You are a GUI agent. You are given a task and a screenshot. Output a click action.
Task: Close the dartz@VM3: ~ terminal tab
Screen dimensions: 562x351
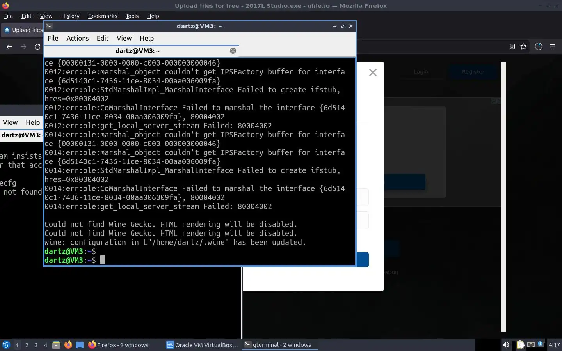pos(233,51)
